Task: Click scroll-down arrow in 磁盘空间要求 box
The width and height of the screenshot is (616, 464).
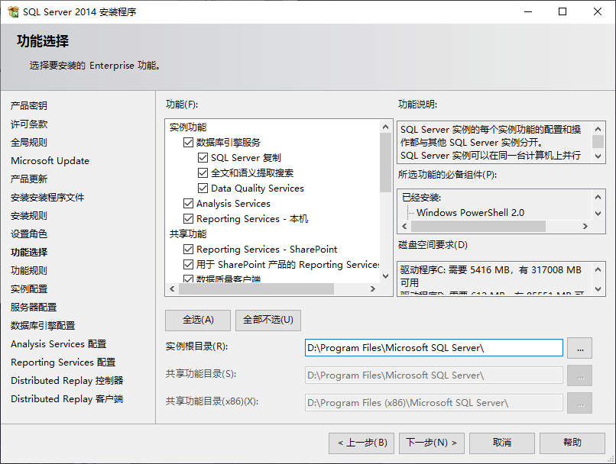Action: [598, 289]
